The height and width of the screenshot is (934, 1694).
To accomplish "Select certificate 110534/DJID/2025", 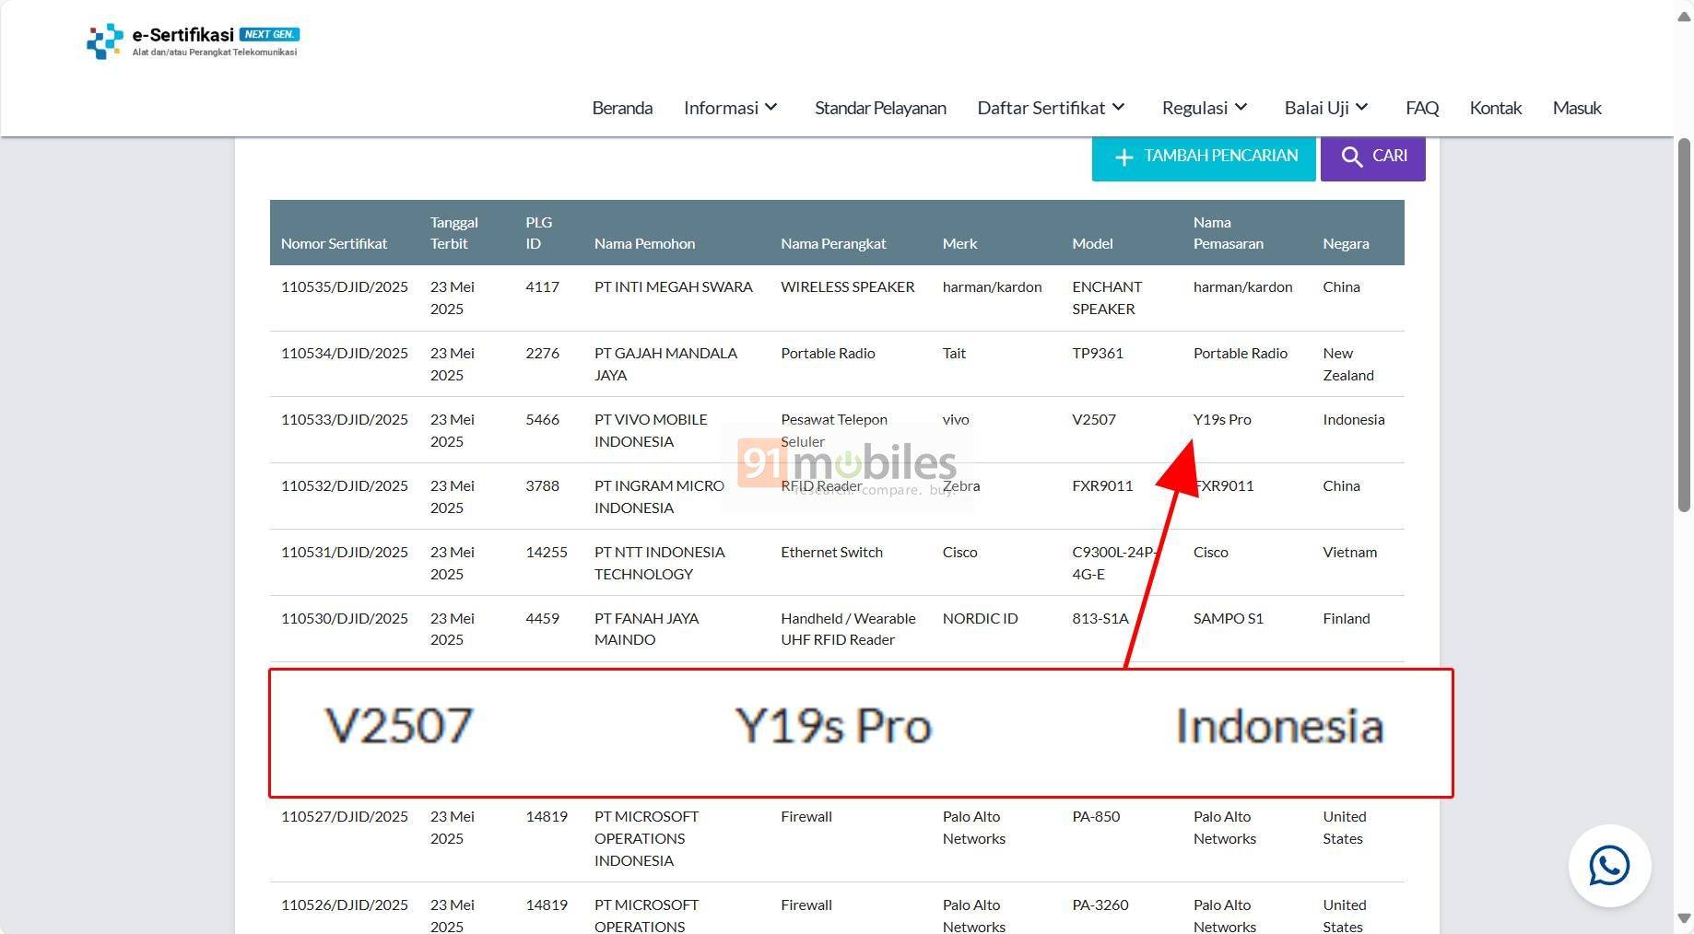I will point(344,353).
